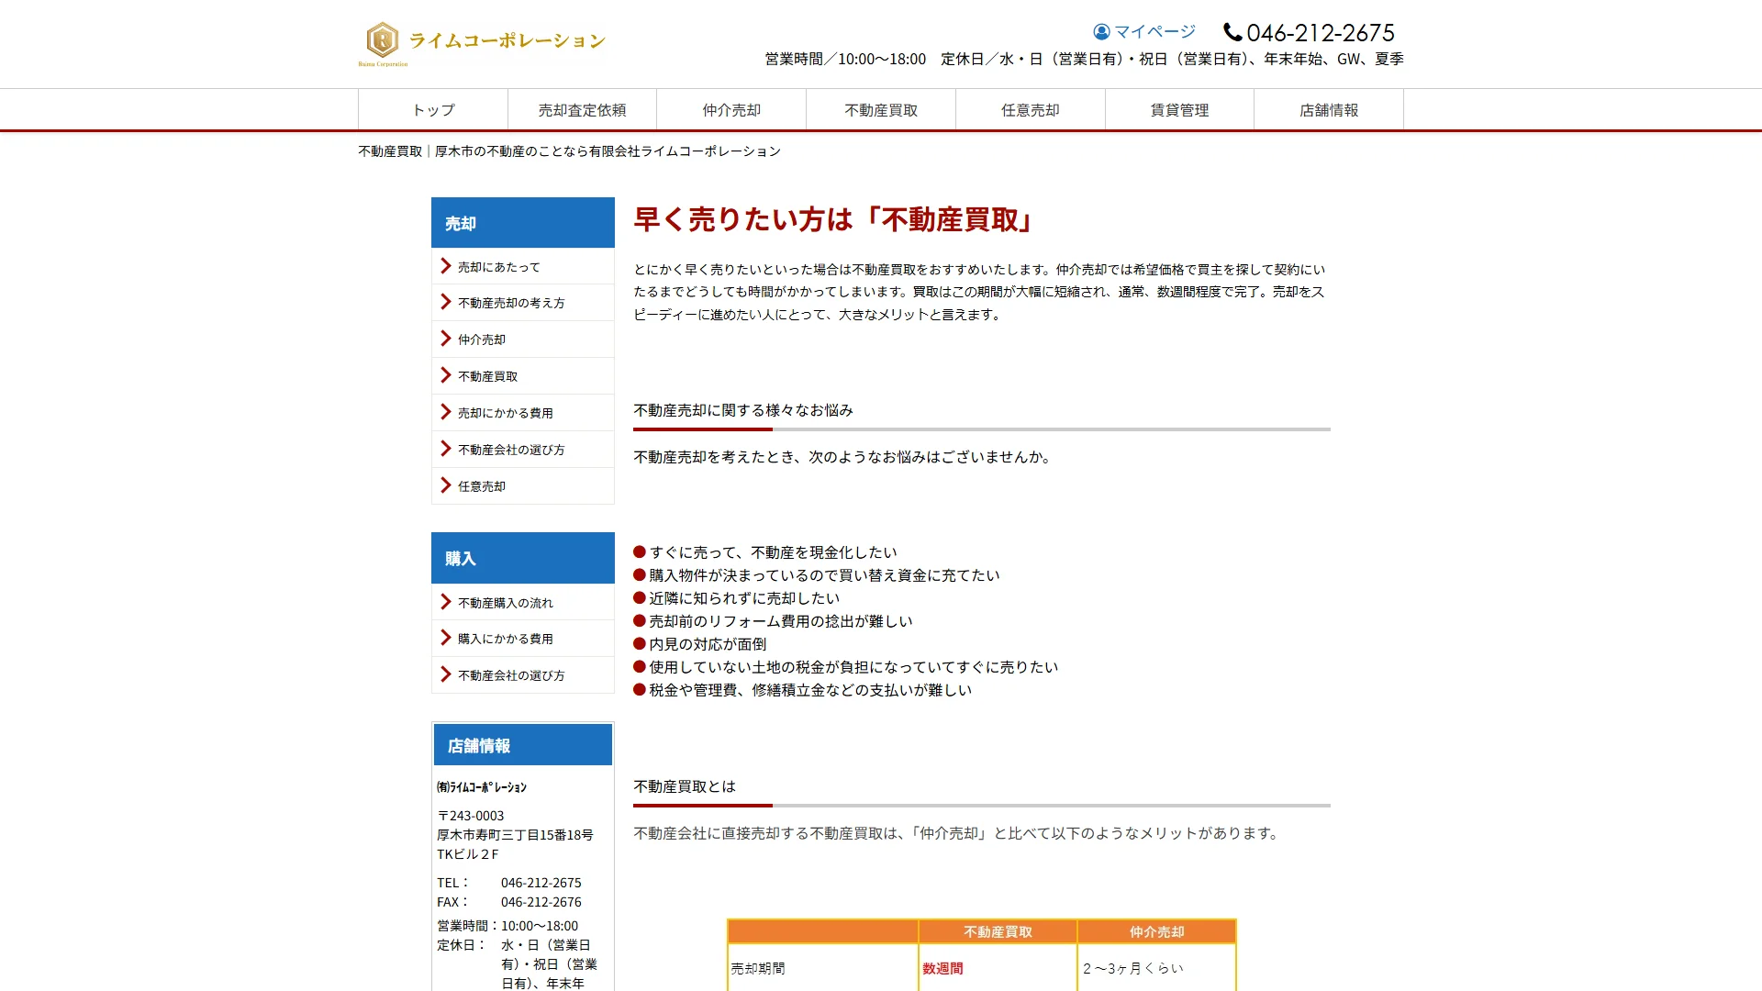Click chevron icon next to sidebar 仲介売却
Screen dimensions: 1762x991
(x=445, y=339)
